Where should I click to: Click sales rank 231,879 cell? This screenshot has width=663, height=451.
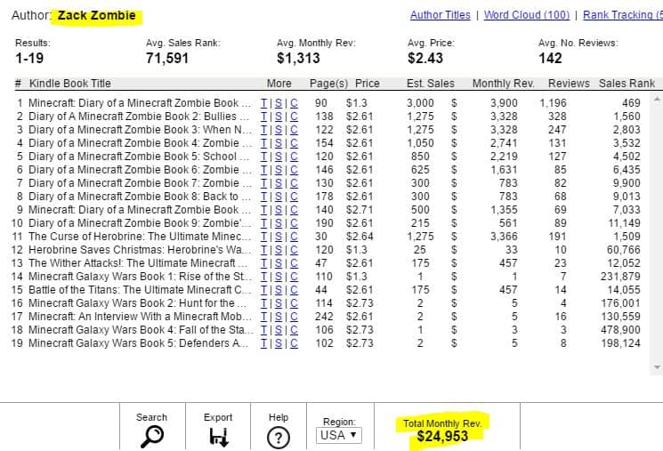coord(620,277)
